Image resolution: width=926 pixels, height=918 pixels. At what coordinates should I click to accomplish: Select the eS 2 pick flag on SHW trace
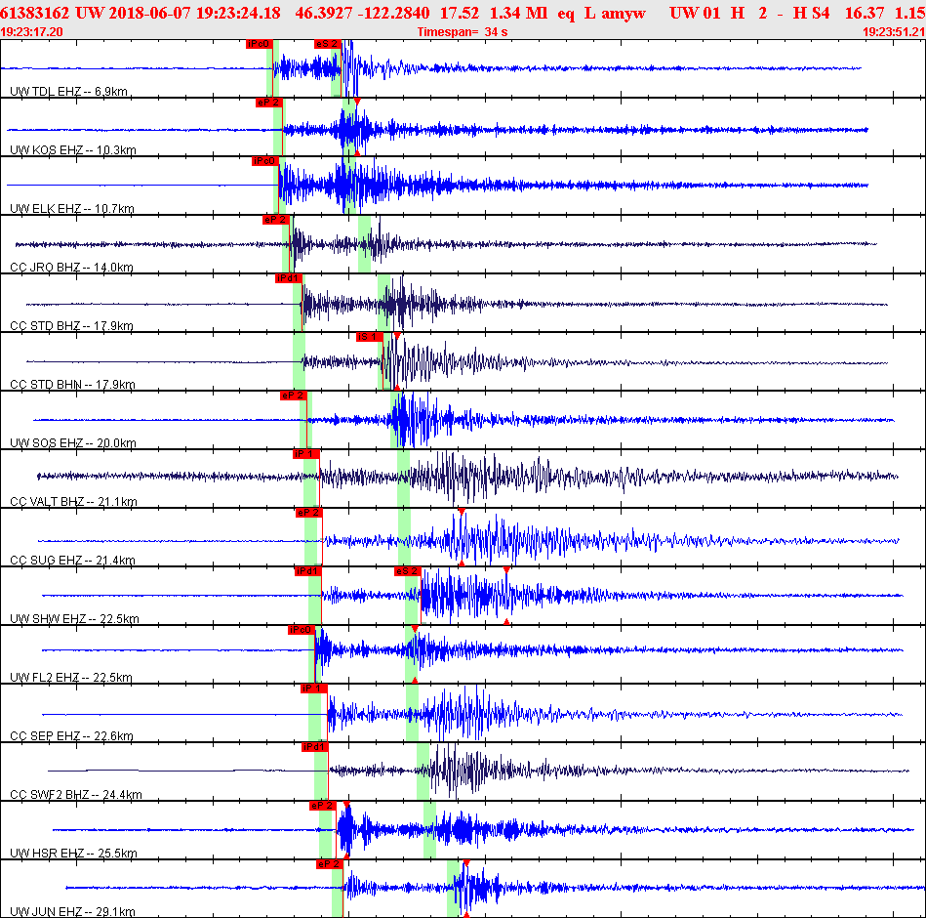point(407,571)
